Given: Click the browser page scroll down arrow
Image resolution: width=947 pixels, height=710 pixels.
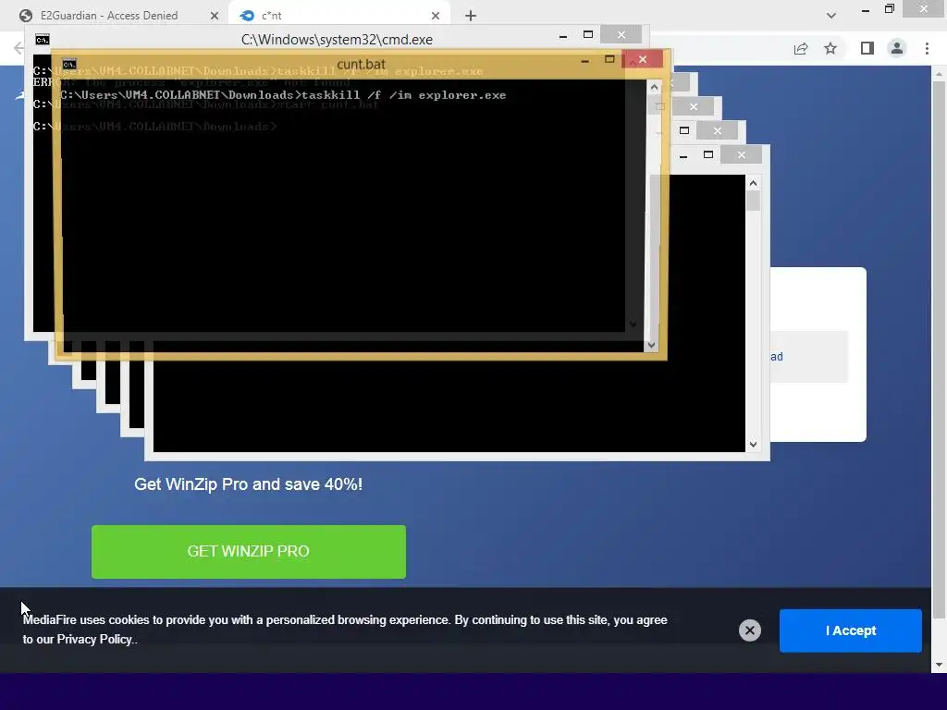Looking at the screenshot, I should [x=939, y=665].
